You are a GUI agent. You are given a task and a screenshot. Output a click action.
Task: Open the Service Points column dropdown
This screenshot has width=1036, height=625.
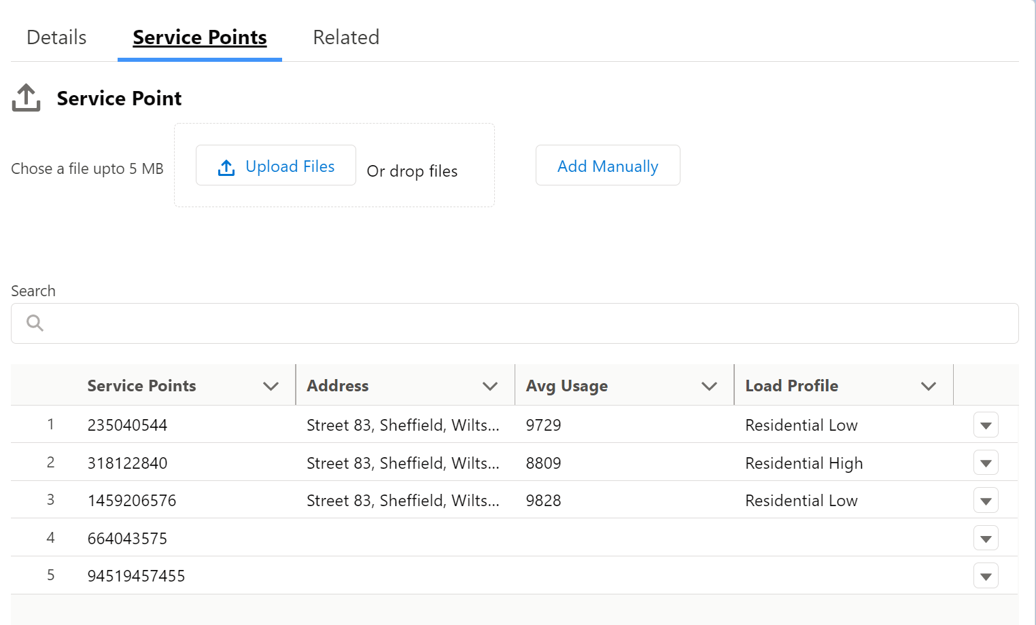coord(271,385)
